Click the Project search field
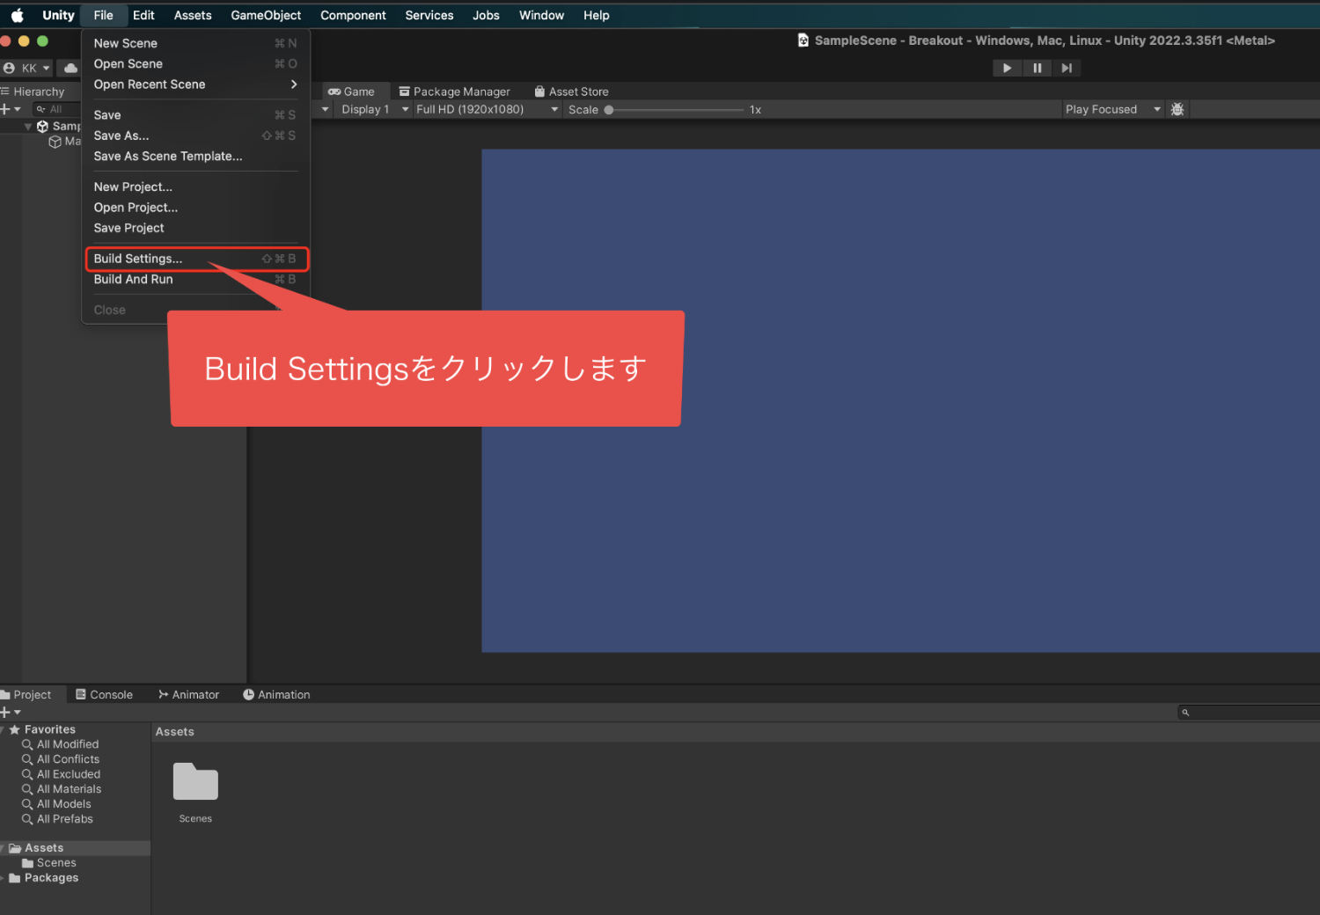Viewport: 1320px width, 915px height. point(1249,713)
